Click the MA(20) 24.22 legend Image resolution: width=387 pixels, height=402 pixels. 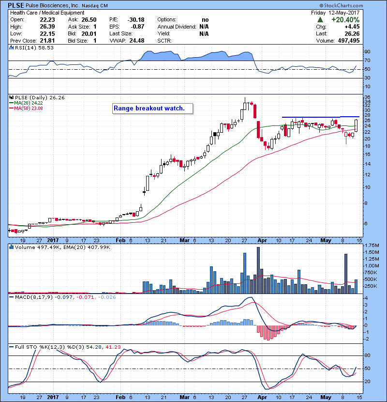[26, 103]
